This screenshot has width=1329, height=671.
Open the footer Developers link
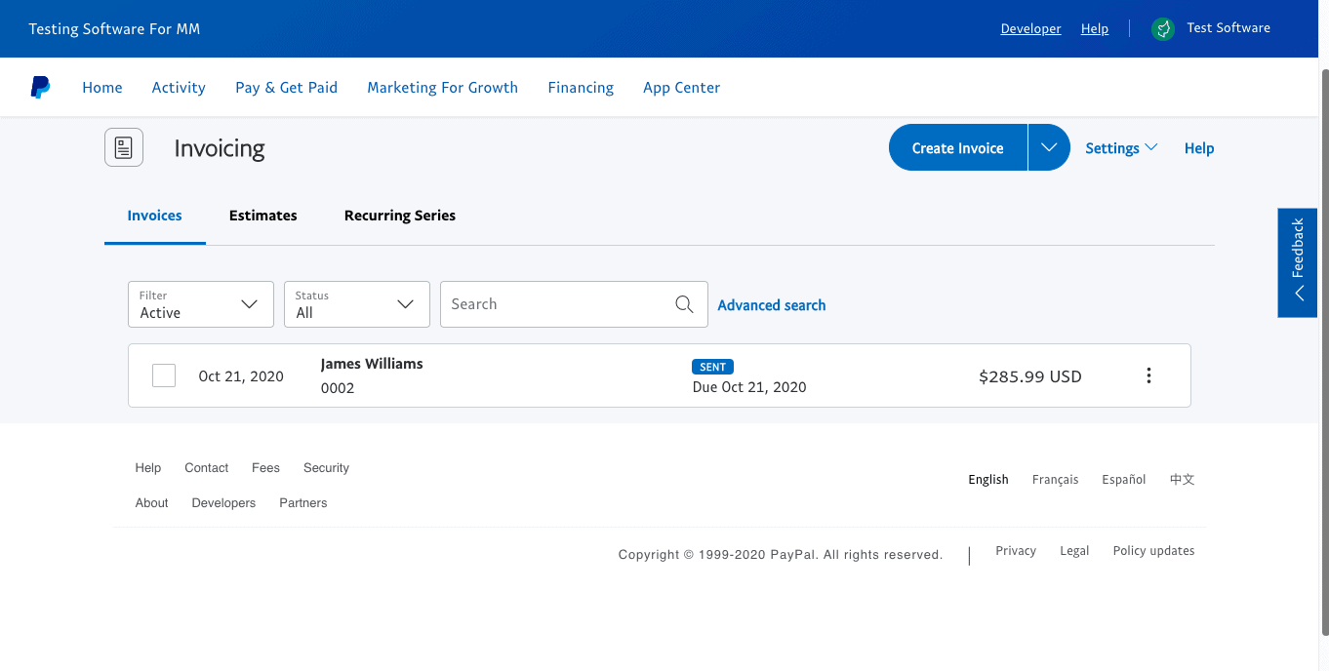click(x=223, y=503)
